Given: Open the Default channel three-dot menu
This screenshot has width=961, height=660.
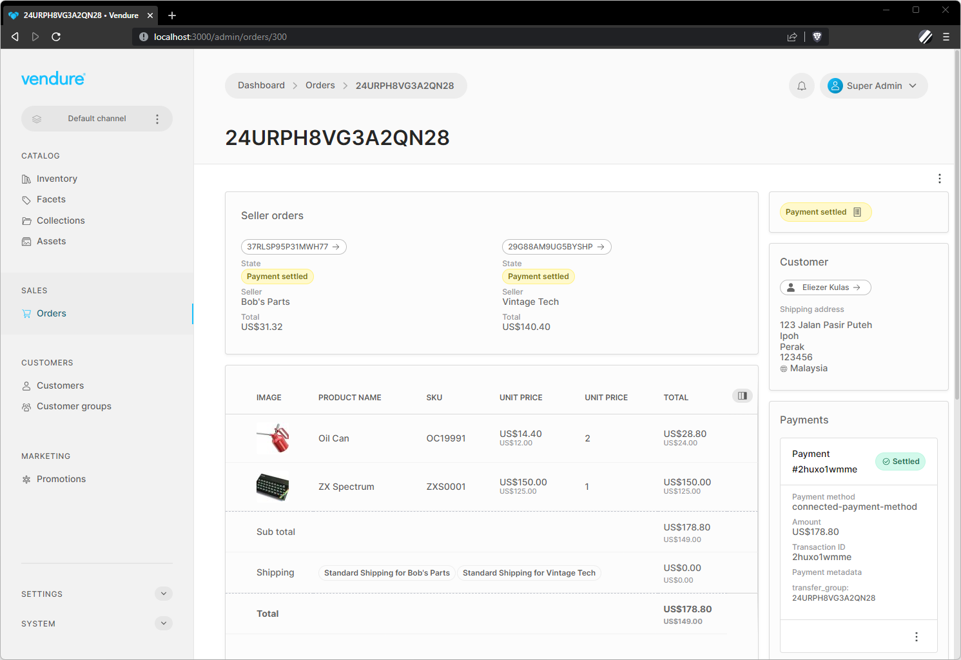Looking at the screenshot, I should pos(157,119).
